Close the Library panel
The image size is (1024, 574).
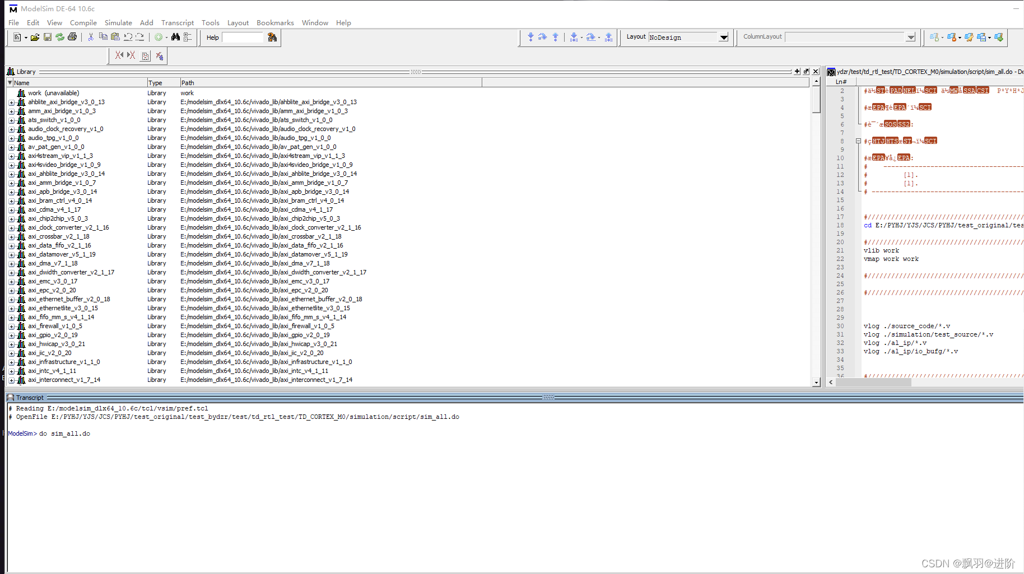pos(816,72)
